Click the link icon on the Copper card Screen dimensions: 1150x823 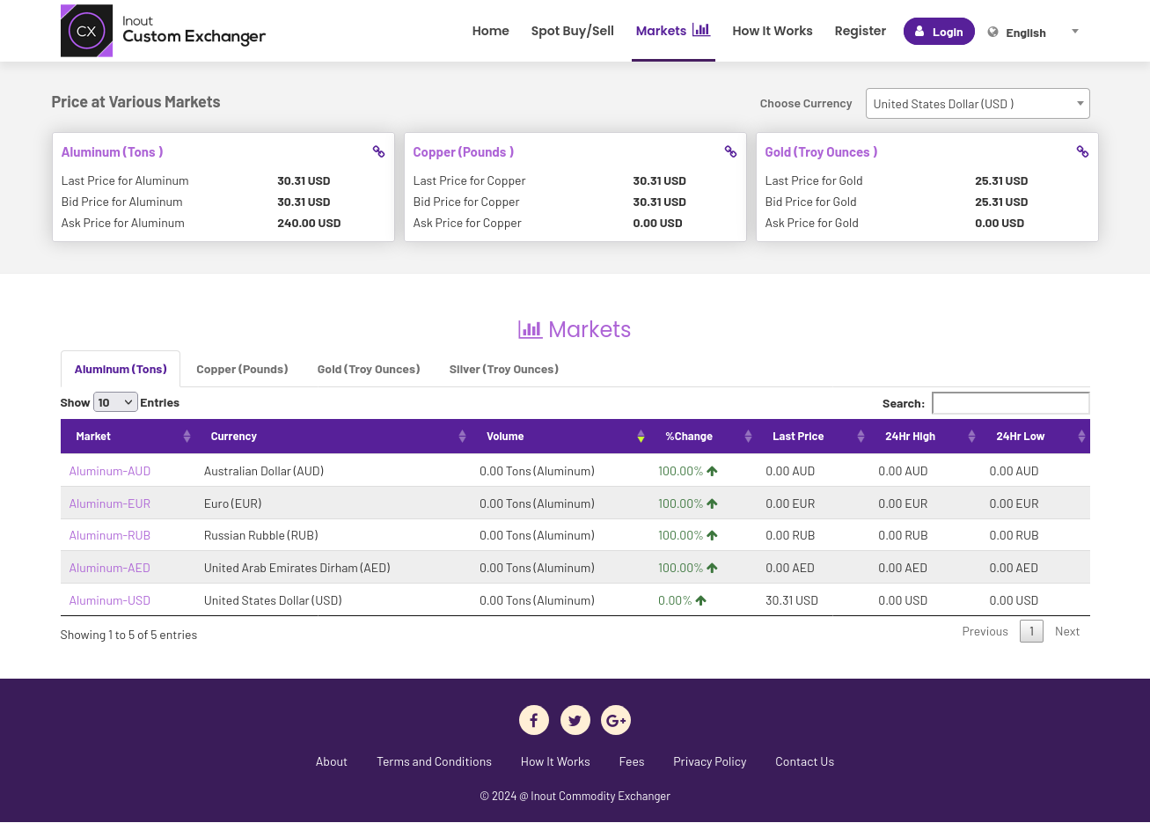[730, 151]
